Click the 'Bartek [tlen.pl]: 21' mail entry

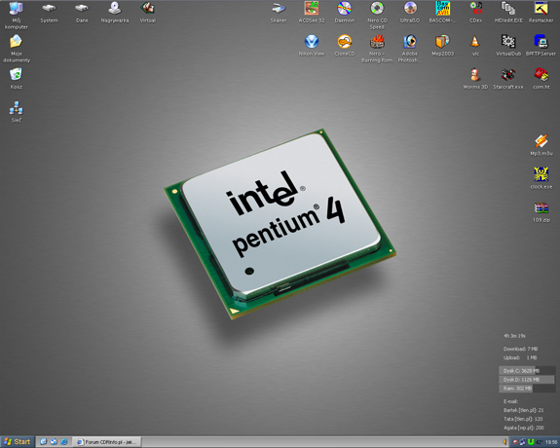pyautogui.click(x=524, y=410)
